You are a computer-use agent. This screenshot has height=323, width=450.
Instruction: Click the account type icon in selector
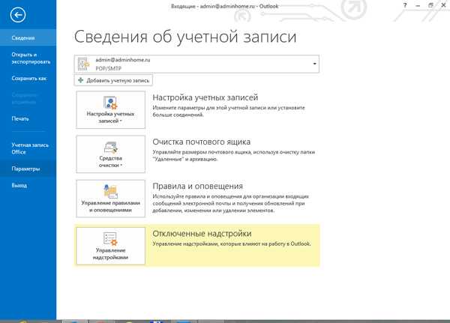coord(83,64)
